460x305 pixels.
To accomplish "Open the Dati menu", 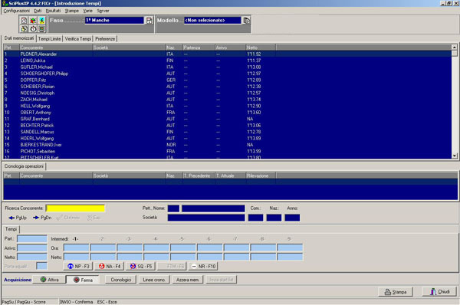I will click(38, 11).
